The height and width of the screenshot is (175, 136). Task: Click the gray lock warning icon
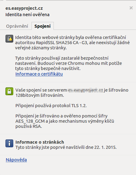[9, 39]
